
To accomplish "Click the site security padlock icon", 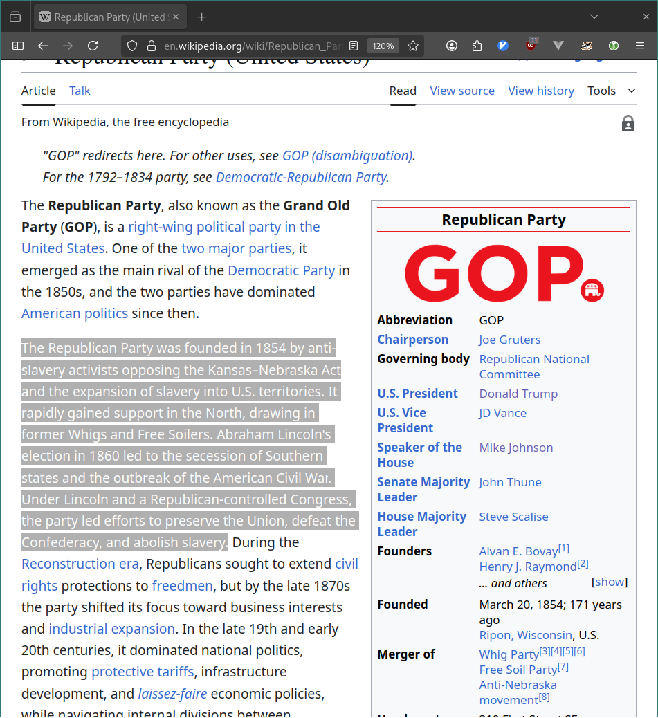I will (x=152, y=46).
